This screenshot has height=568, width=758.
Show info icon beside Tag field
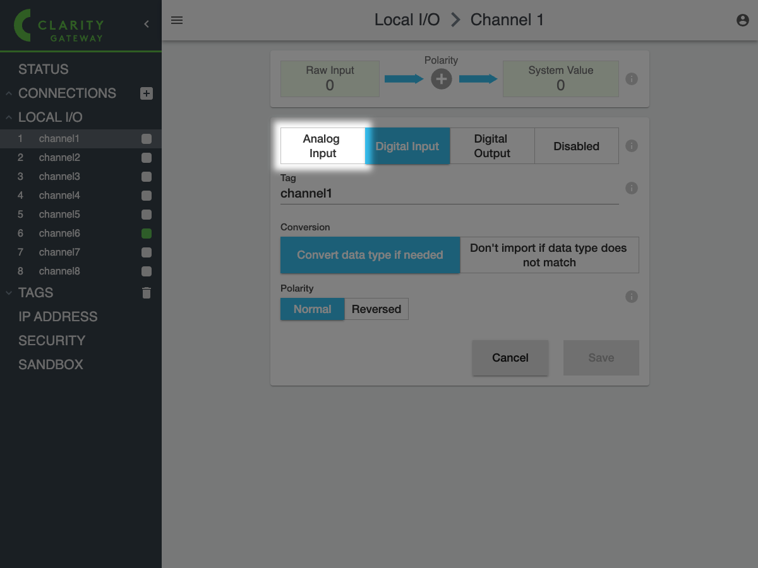pos(631,188)
